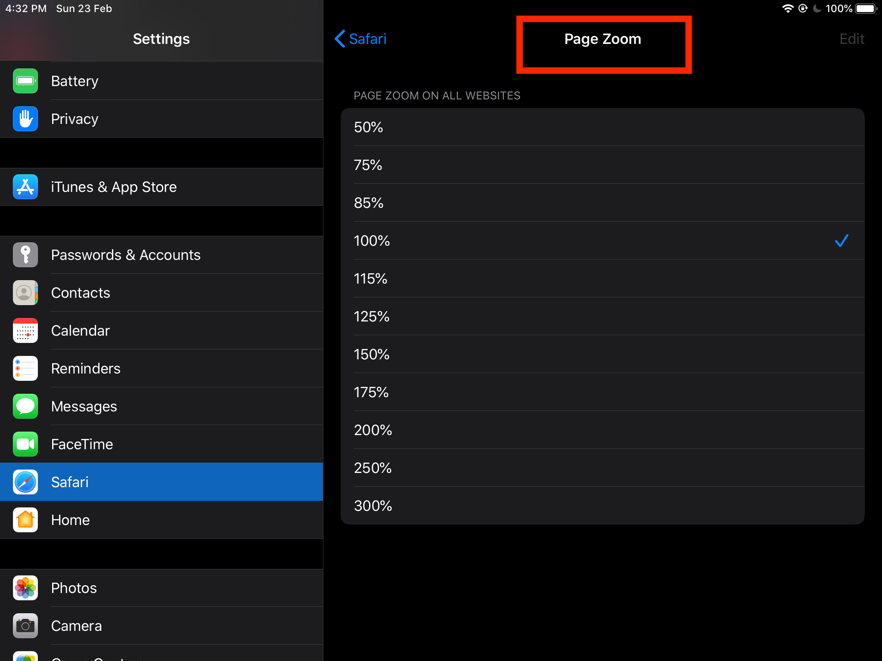Tap the Edit button

coord(851,39)
